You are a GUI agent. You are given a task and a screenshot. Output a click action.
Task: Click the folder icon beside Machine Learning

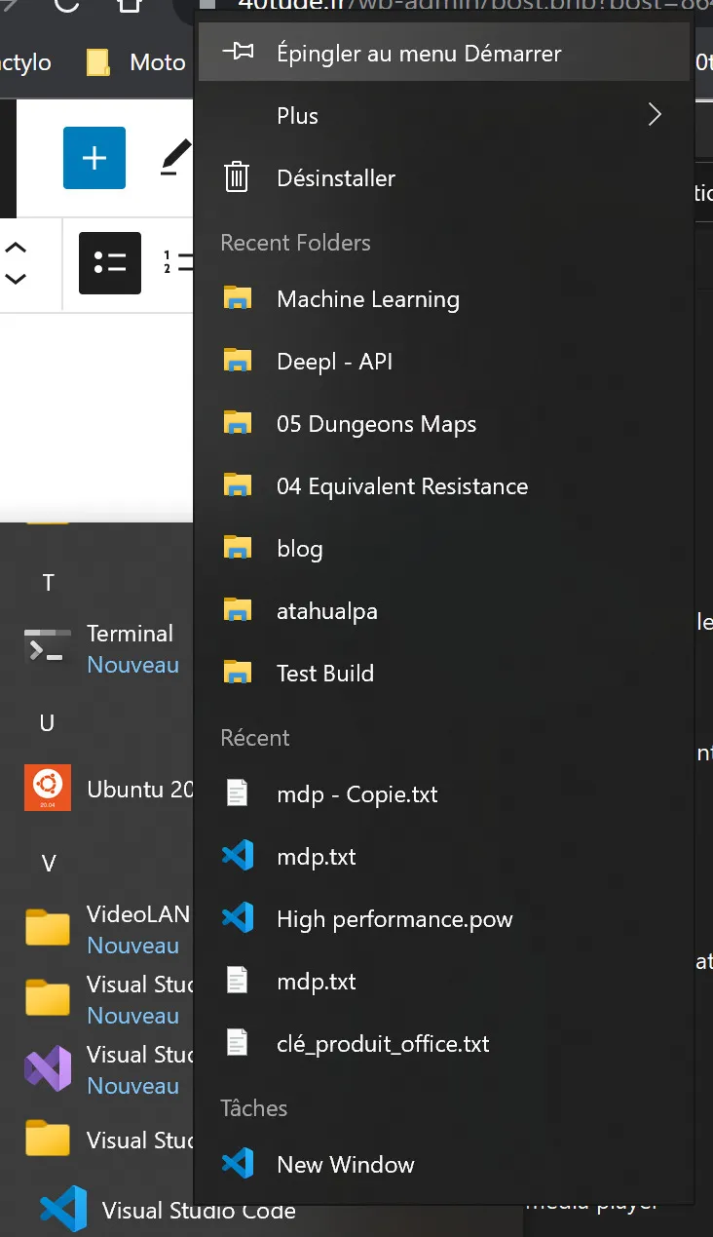(238, 298)
